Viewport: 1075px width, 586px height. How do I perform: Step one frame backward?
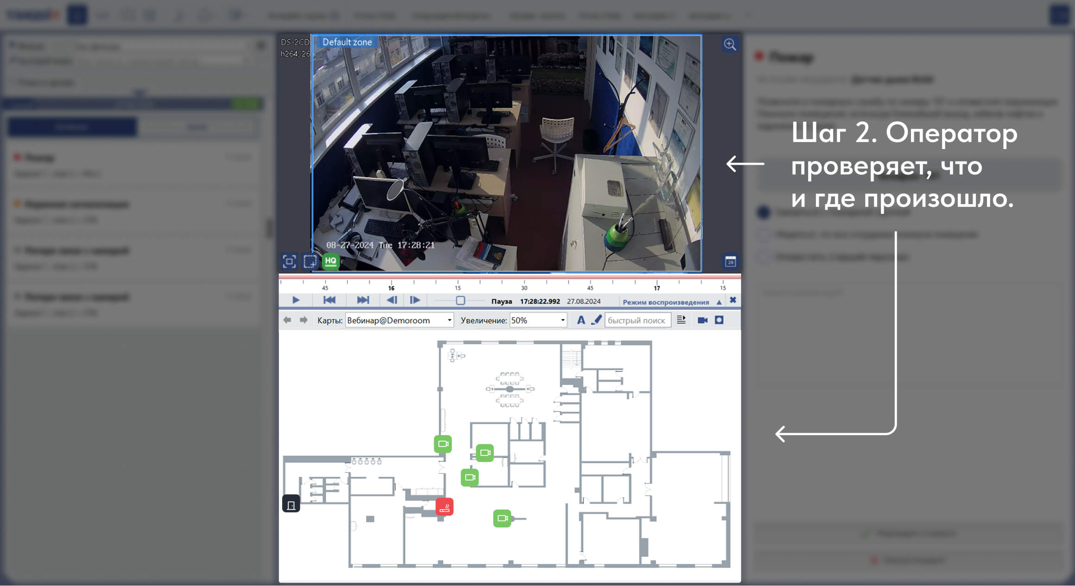392,300
